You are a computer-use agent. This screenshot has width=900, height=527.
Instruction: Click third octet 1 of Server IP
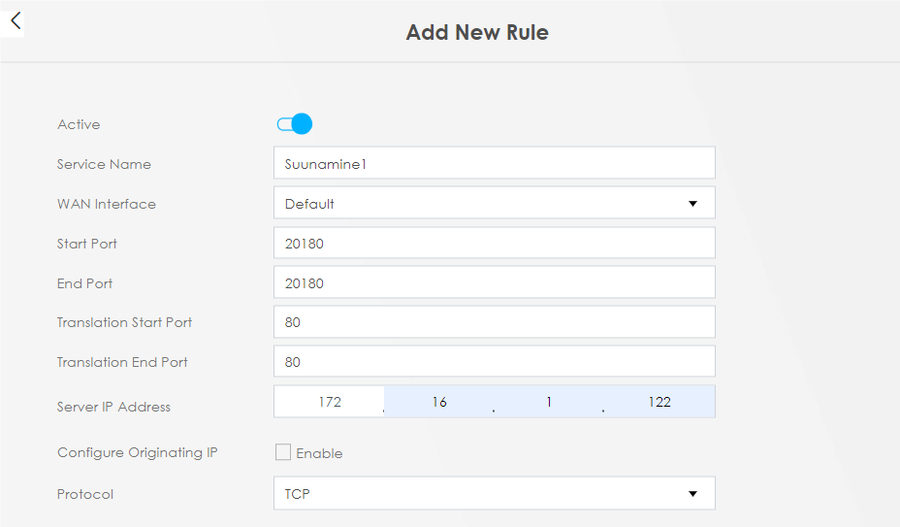tap(549, 402)
